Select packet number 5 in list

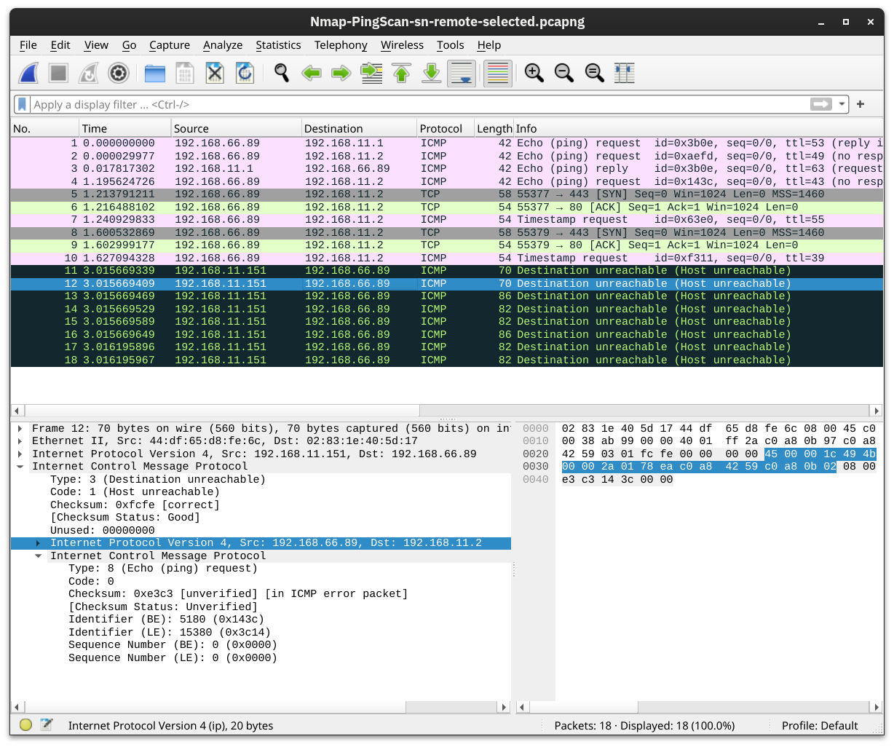click(291, 194)
